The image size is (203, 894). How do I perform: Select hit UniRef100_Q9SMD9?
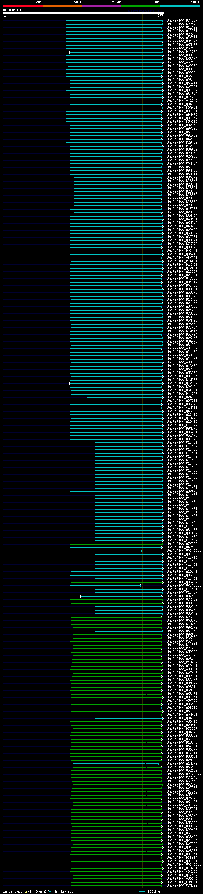[182, 575]
